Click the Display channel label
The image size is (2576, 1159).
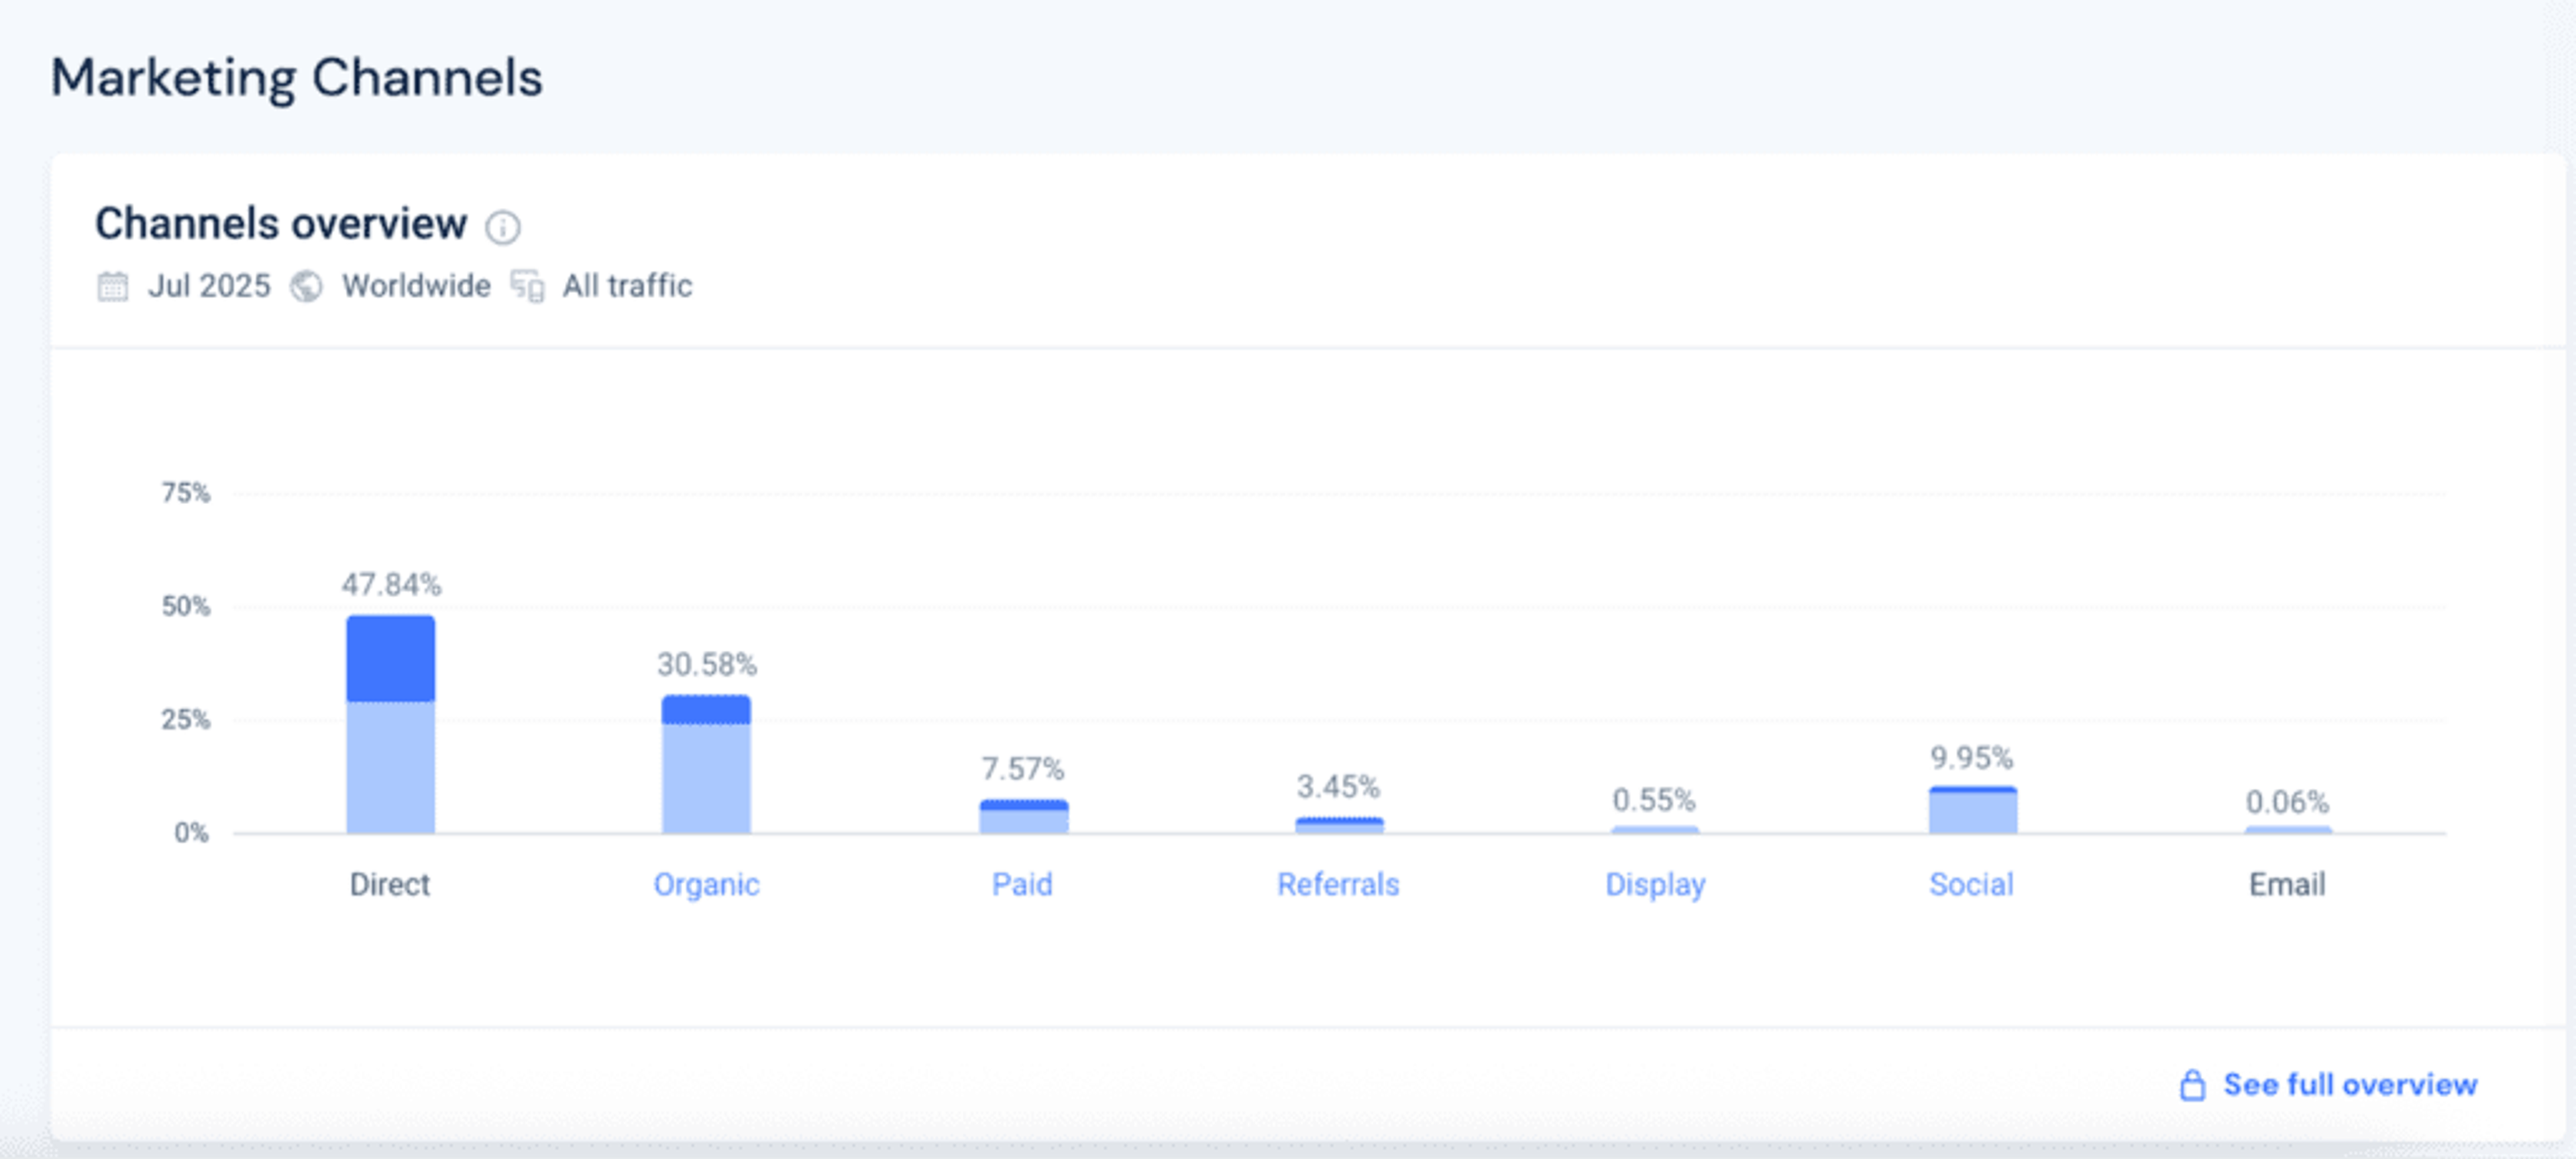[1654, 884]
